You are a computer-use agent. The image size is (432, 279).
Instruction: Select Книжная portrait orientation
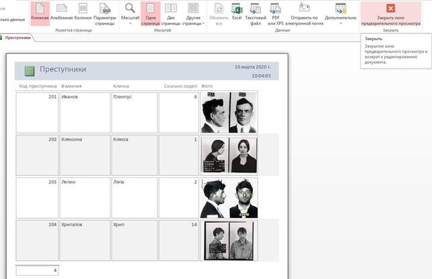[x=40, y=13]
